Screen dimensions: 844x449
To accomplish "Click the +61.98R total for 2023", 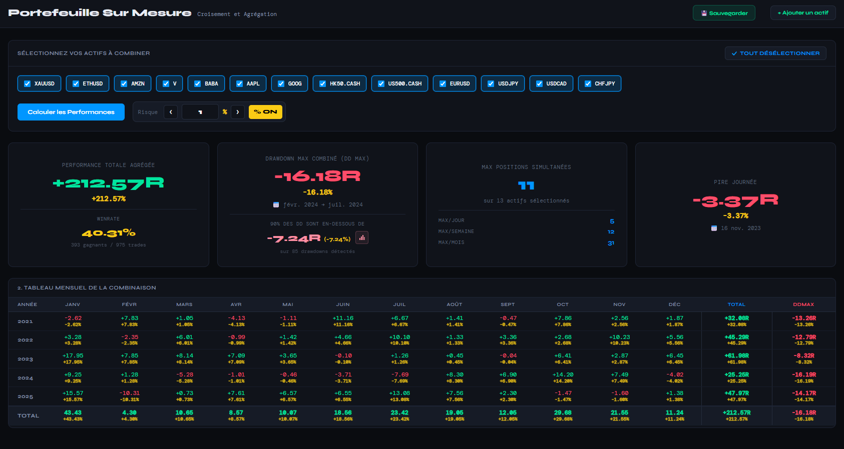I will click(737, 355).
